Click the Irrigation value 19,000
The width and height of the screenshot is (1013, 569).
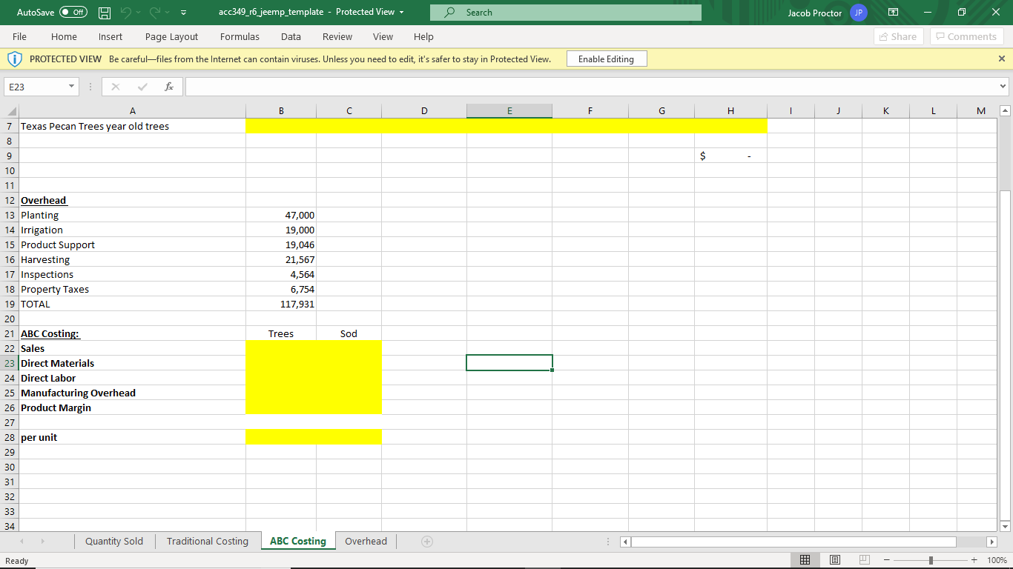(x=281, y=230)
